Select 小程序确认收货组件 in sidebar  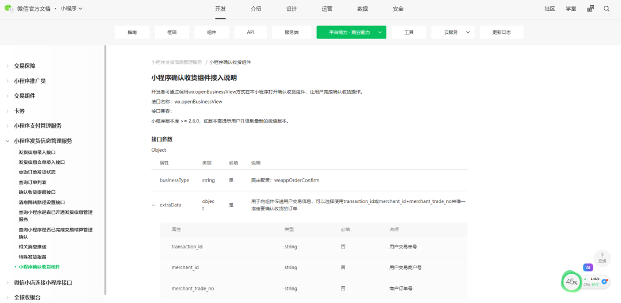(39, 267)
